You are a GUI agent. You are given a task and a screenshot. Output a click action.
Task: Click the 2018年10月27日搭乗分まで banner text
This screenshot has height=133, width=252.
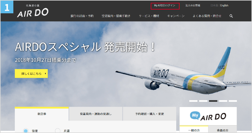[46, 60]
